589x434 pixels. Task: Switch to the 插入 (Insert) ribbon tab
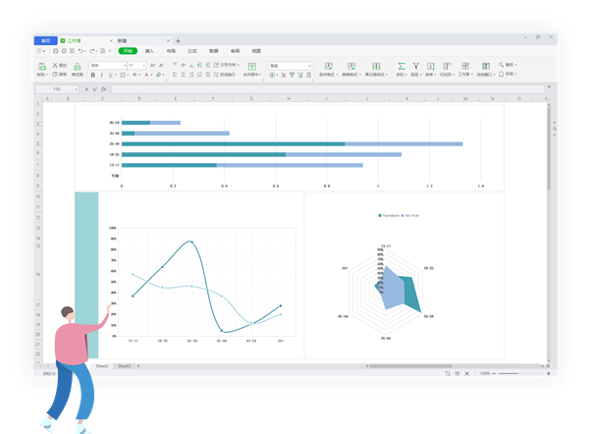click(149, 51)
